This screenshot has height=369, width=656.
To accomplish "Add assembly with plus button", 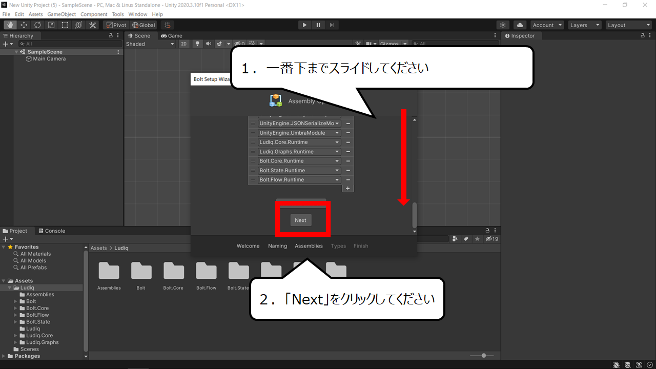I will coord(347,189).
